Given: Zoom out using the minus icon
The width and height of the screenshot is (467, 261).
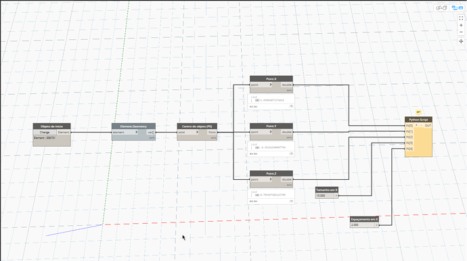Looking at the screenshot, I should pos(461,32).
